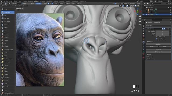Image resolution: width=172 pixels, height=96 pixels.
Task: Select the Blob brush
Action: click(x=8, y=31)
